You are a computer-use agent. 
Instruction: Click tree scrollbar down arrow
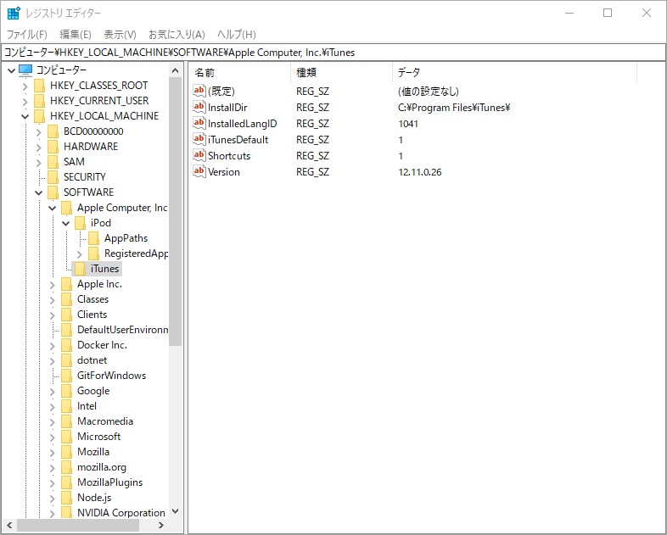(176, 511)
